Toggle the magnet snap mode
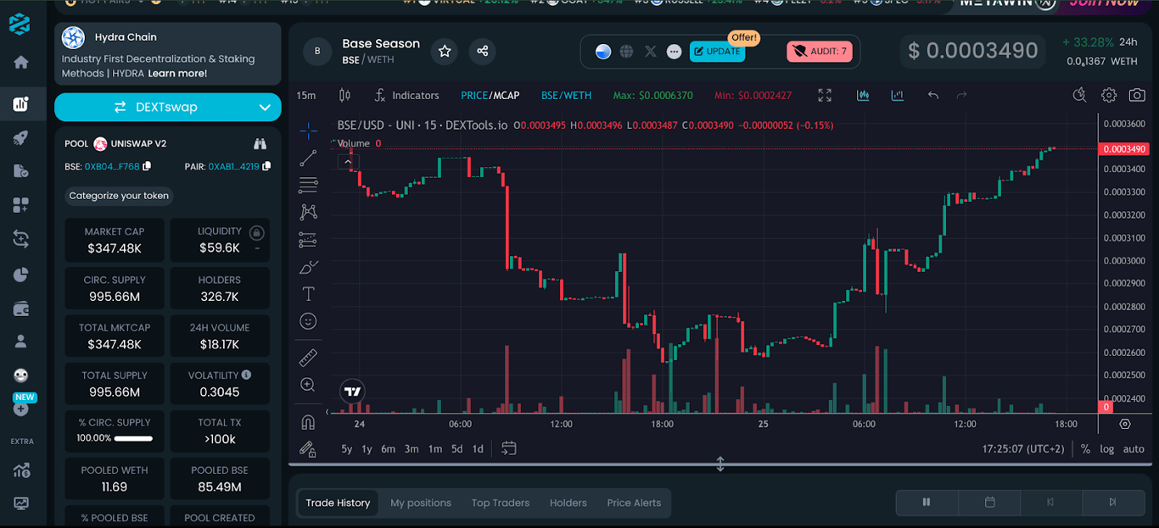Image resolution: width=1159 pixels, height=528 pixels. [x=308, y=421]
